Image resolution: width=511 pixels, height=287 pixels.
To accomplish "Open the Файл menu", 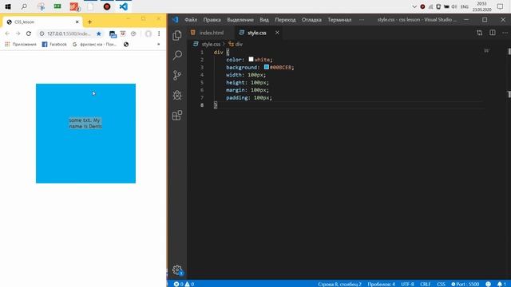I will click(x=191, y=20).
